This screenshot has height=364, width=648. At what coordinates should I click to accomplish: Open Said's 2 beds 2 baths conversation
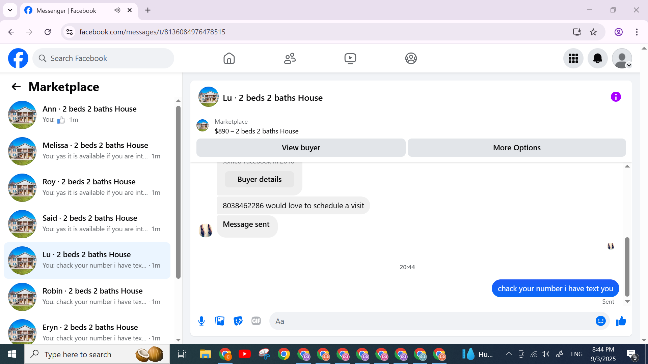tap(87, 224)
